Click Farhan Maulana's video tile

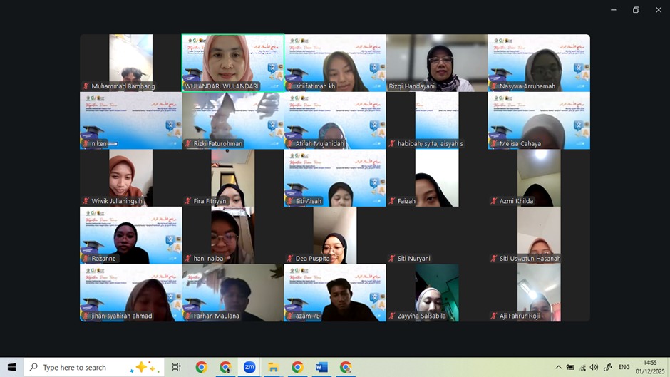point(233,292)
